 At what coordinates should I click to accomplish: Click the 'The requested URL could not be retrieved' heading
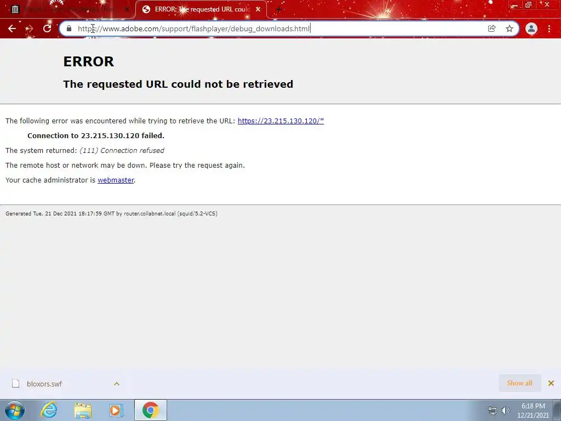[x=178, y=84]
